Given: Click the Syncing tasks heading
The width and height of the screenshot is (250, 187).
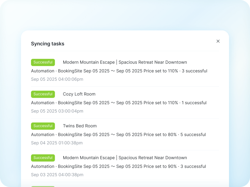Looking at the screenshot, I should (47, 44).
